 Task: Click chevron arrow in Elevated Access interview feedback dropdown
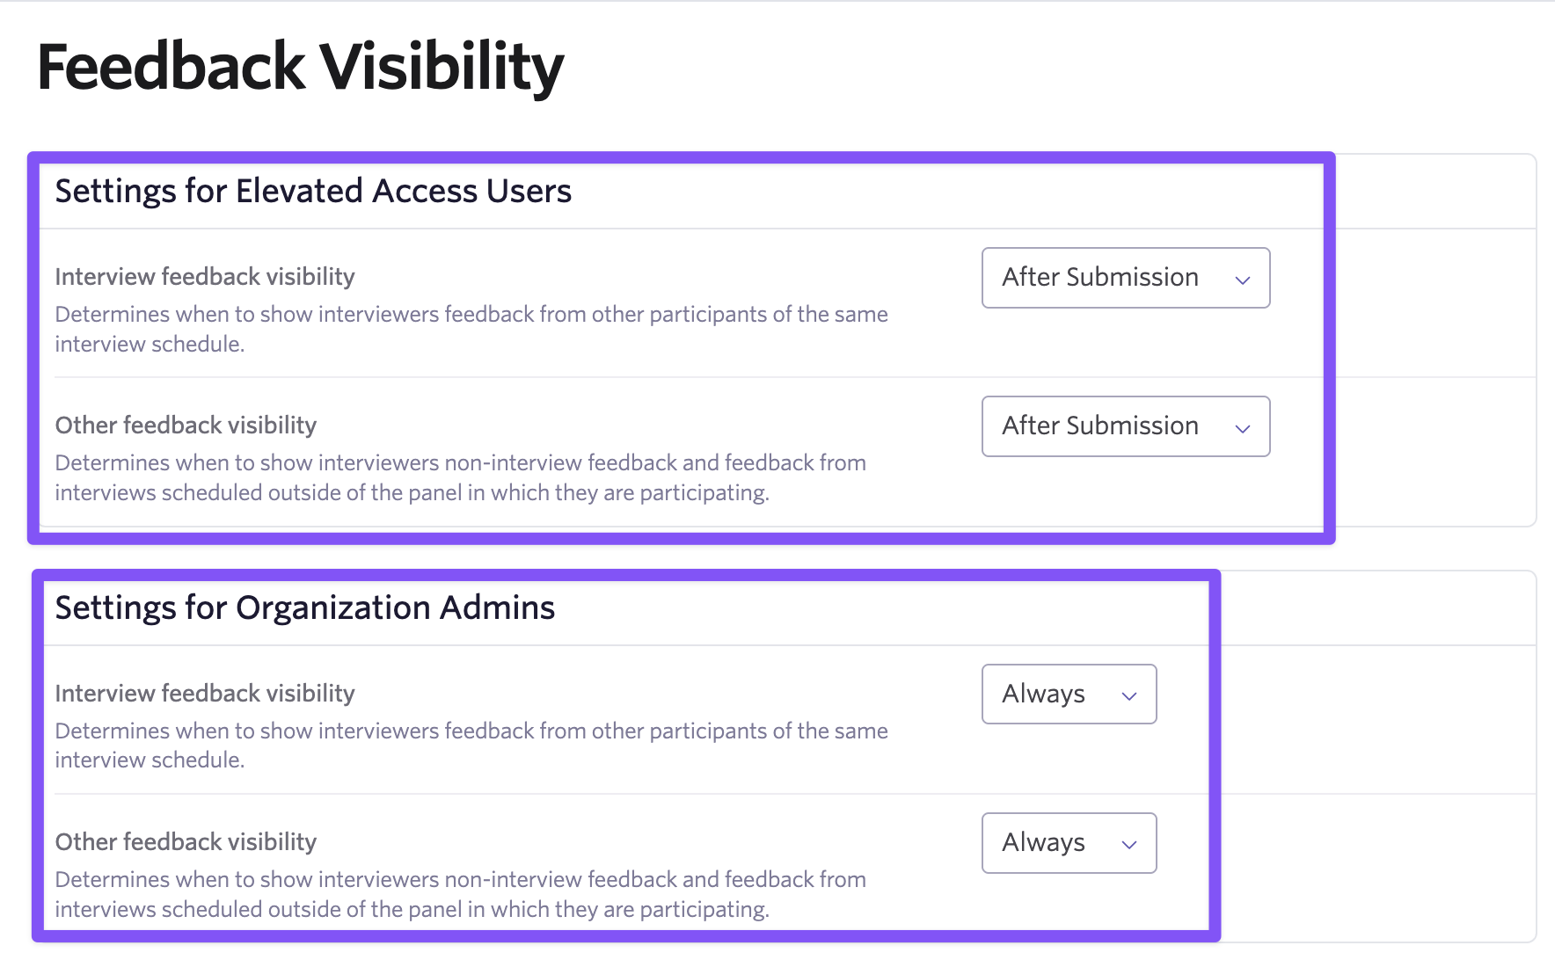point(1242,280)
